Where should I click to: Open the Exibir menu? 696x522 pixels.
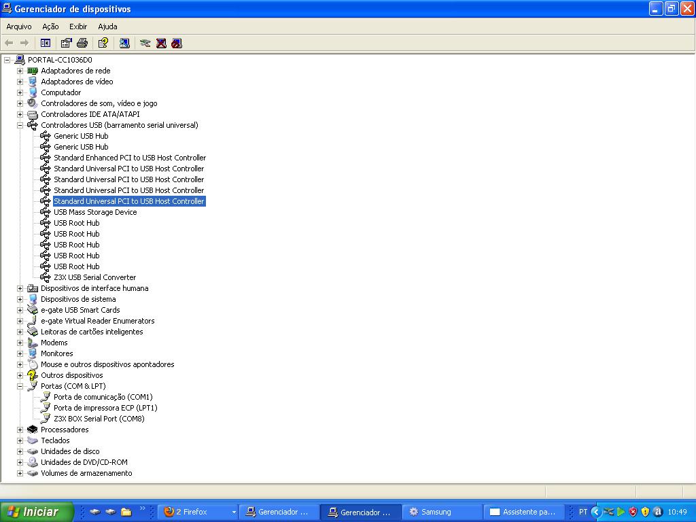tap(78, 27)
